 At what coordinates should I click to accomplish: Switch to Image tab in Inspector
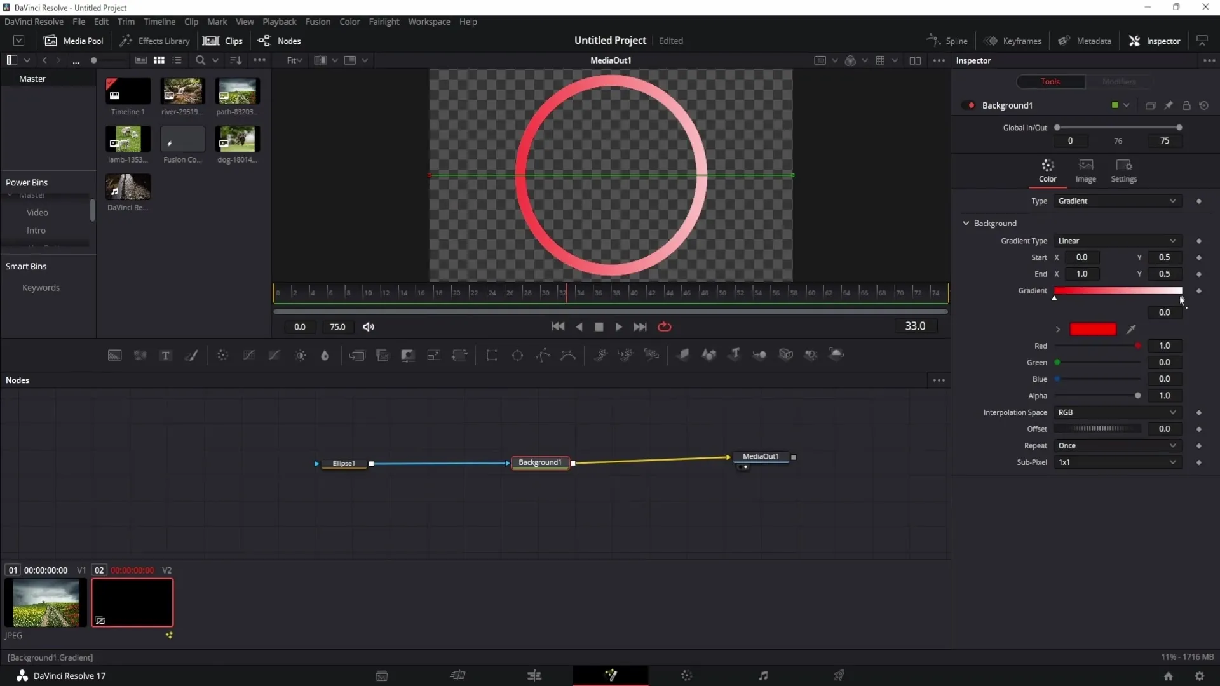tap(1086, 171)
